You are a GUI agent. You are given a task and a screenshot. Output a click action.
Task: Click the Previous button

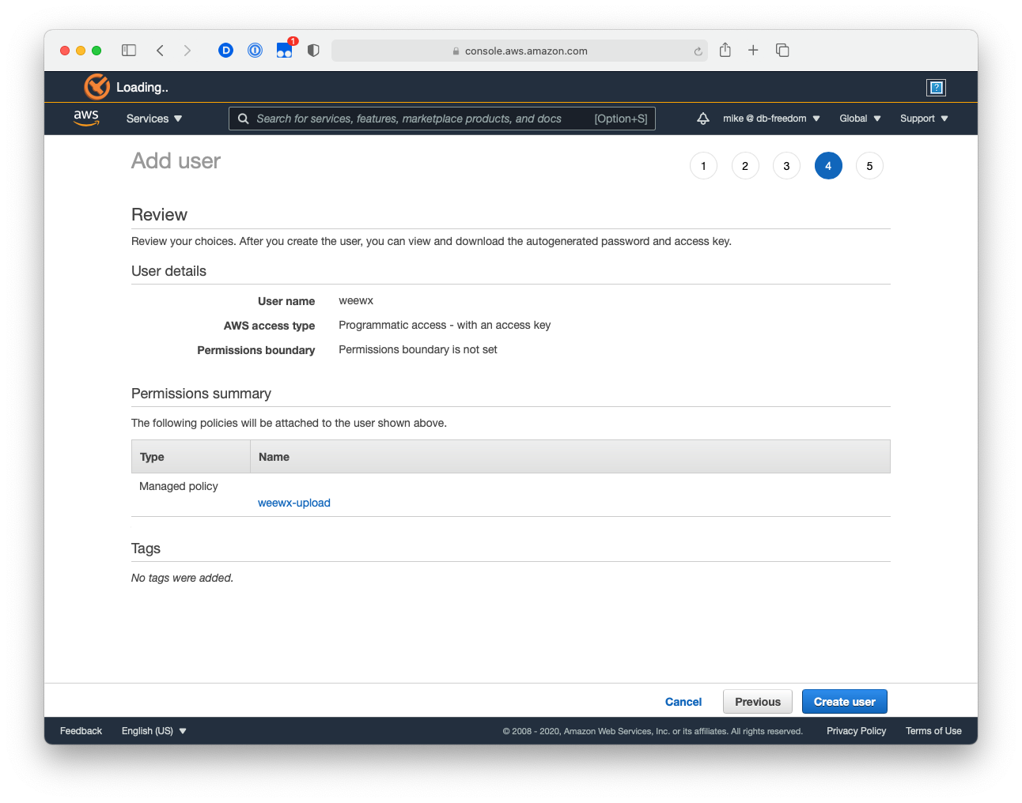tap(758, 702)
